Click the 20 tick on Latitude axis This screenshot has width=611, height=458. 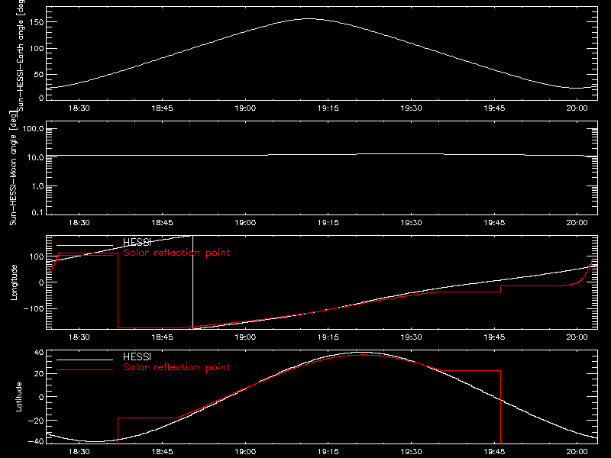pyautogui.click(x=39, y=374)
